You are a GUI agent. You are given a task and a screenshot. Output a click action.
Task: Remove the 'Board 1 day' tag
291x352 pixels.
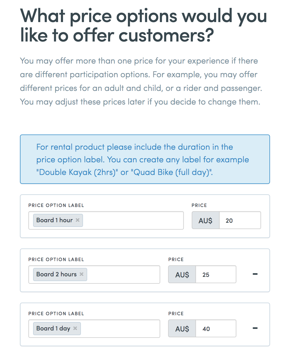click(75, 328)
